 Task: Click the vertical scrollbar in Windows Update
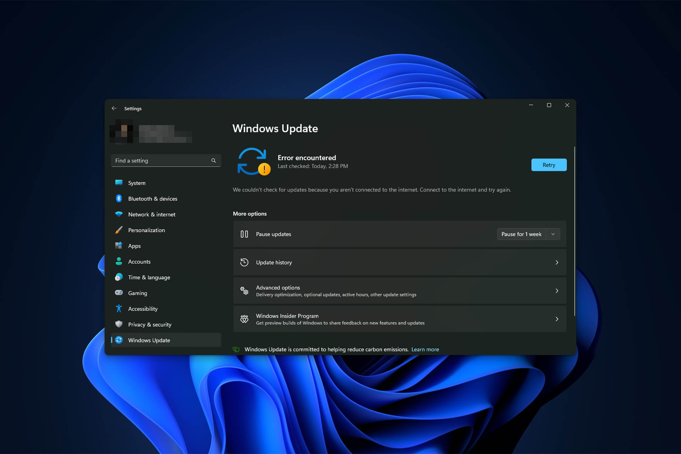574,231
